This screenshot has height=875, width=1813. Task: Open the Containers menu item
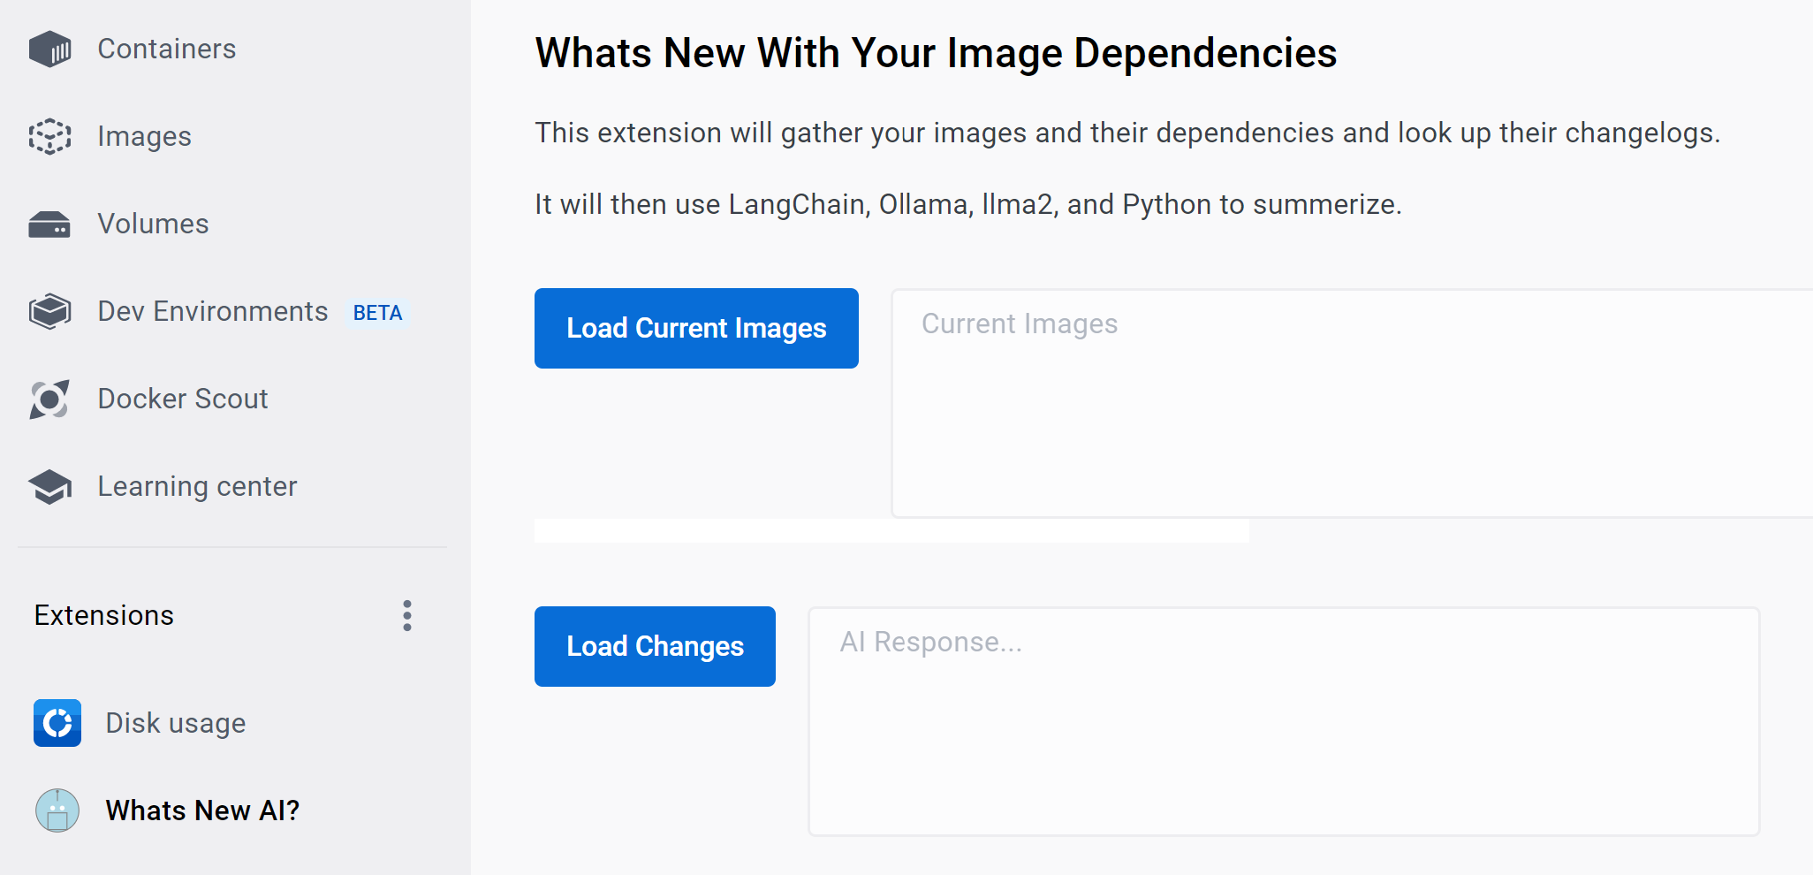(167, 49)
